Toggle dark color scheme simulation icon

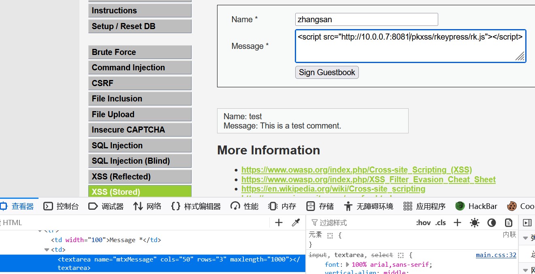tap(492, 223)
